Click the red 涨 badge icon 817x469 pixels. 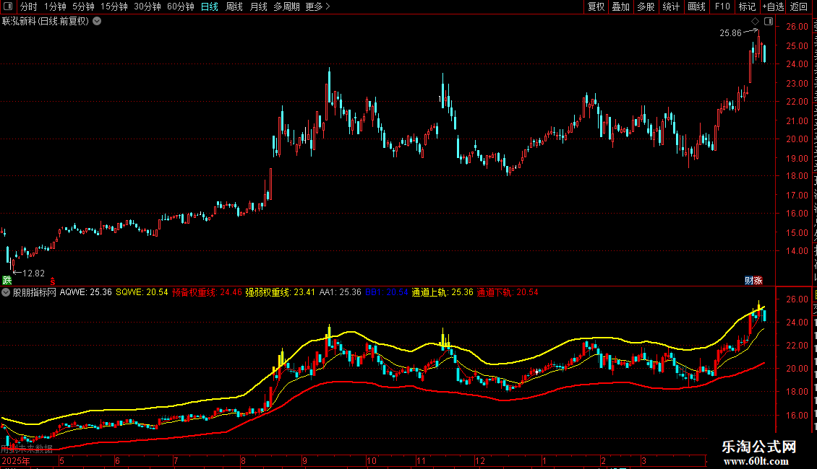758,281
